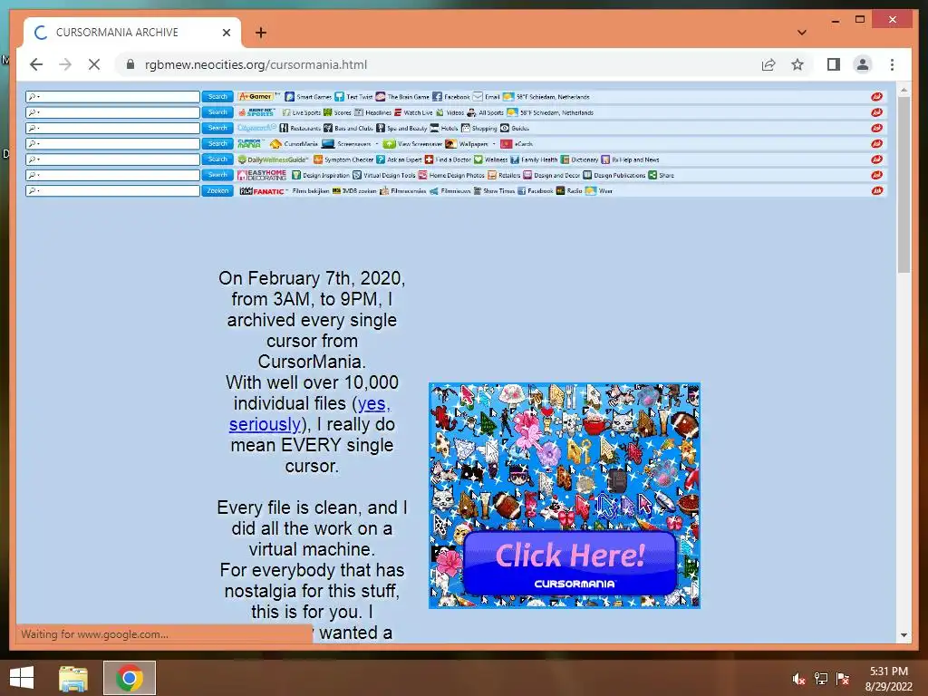Screen dimensions: 928x696
Task: Open a new tab with plus button
Action: (261, 33)
